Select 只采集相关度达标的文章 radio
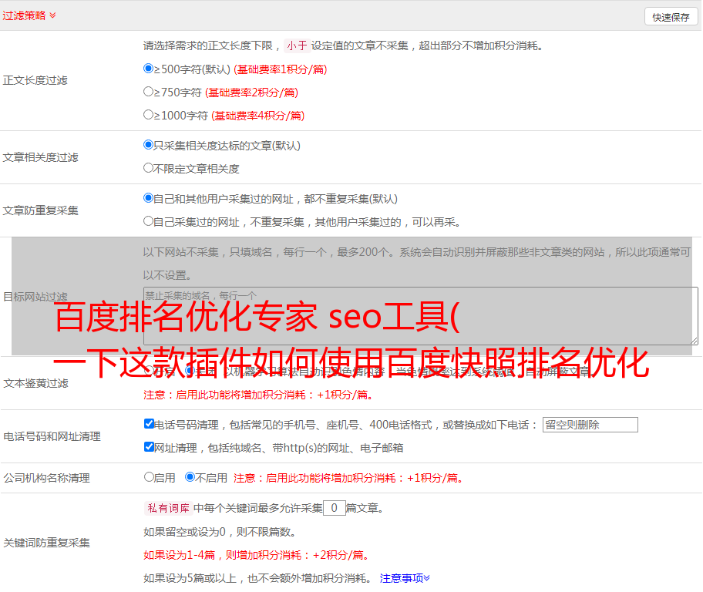The width and height of the screenshot is (703, 592). pyautogui.click(x=149, y=144)
